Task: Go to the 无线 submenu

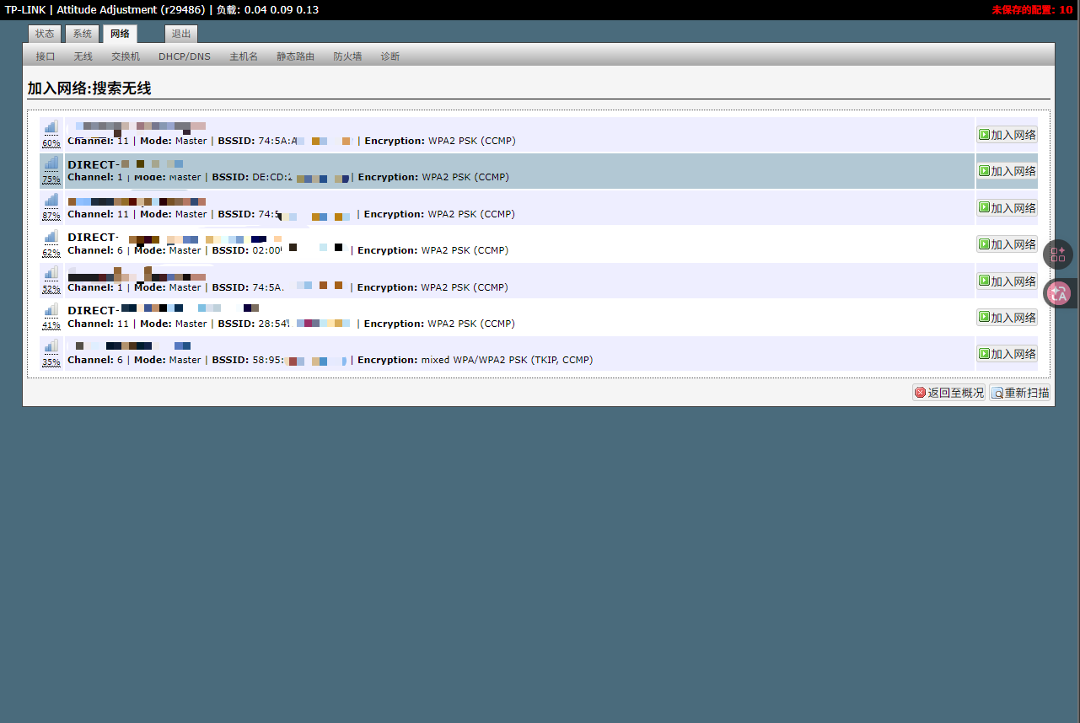Action: 83,56
